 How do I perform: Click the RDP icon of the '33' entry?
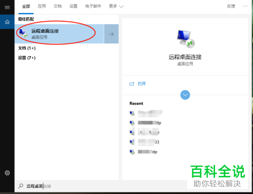point(132,142)
